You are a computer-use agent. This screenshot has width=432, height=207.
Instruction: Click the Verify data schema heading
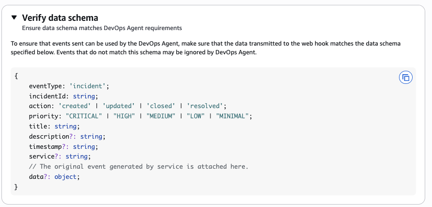click(60, 18)
